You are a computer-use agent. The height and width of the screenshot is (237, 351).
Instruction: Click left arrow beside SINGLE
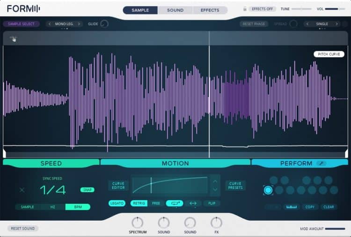pyautogui.click(x=307, y=24)
